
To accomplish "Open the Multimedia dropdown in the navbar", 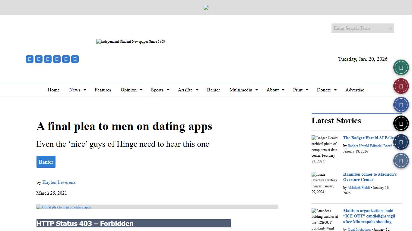I will [x=241, y=90].
